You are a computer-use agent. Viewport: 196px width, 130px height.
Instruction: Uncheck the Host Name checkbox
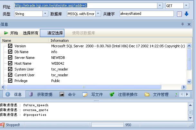pyautogui.click(x=10, y=63)
